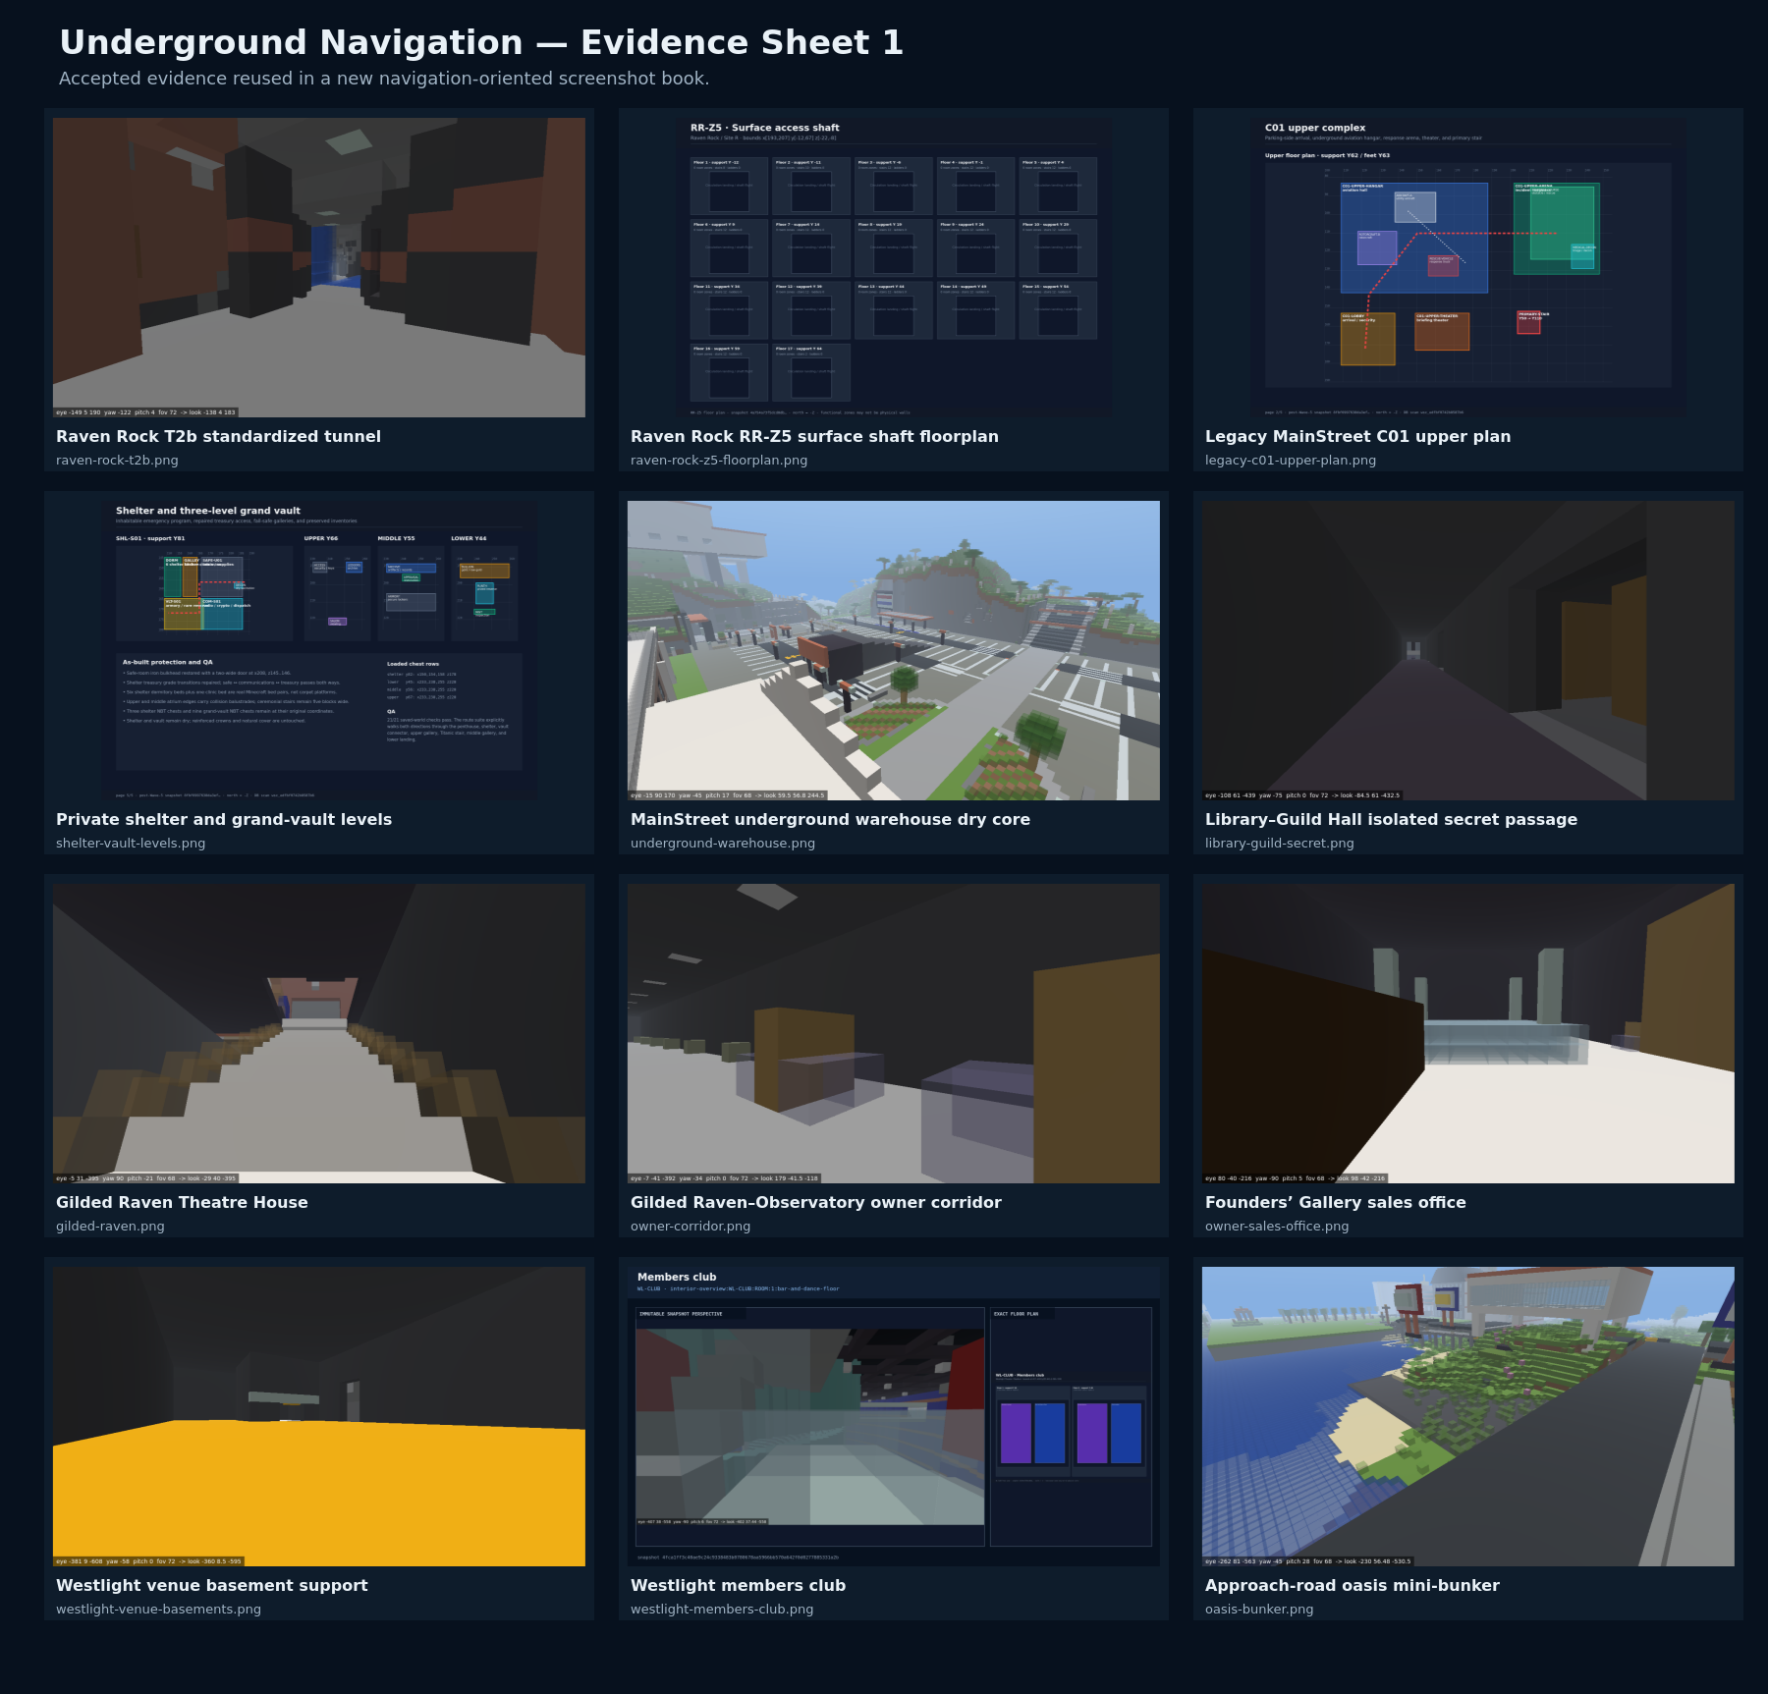Click the 'westlight-members-club.png' file name
Viewport: 1768px width, 1694px height.
tap(722, 1609)
